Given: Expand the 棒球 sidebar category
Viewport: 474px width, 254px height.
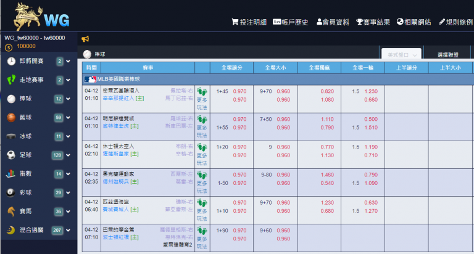Looking at the screenshot, I should point(68,99).
